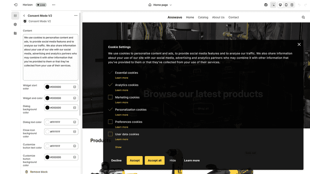This screenshot has height=174, width=310.
Task: Click the Show link
Action: click(x=118, y=147)
